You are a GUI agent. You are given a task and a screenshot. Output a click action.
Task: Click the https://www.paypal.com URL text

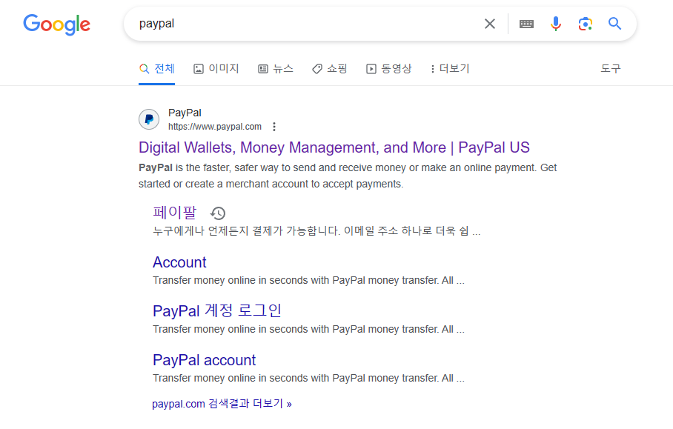tap(215, 127)
